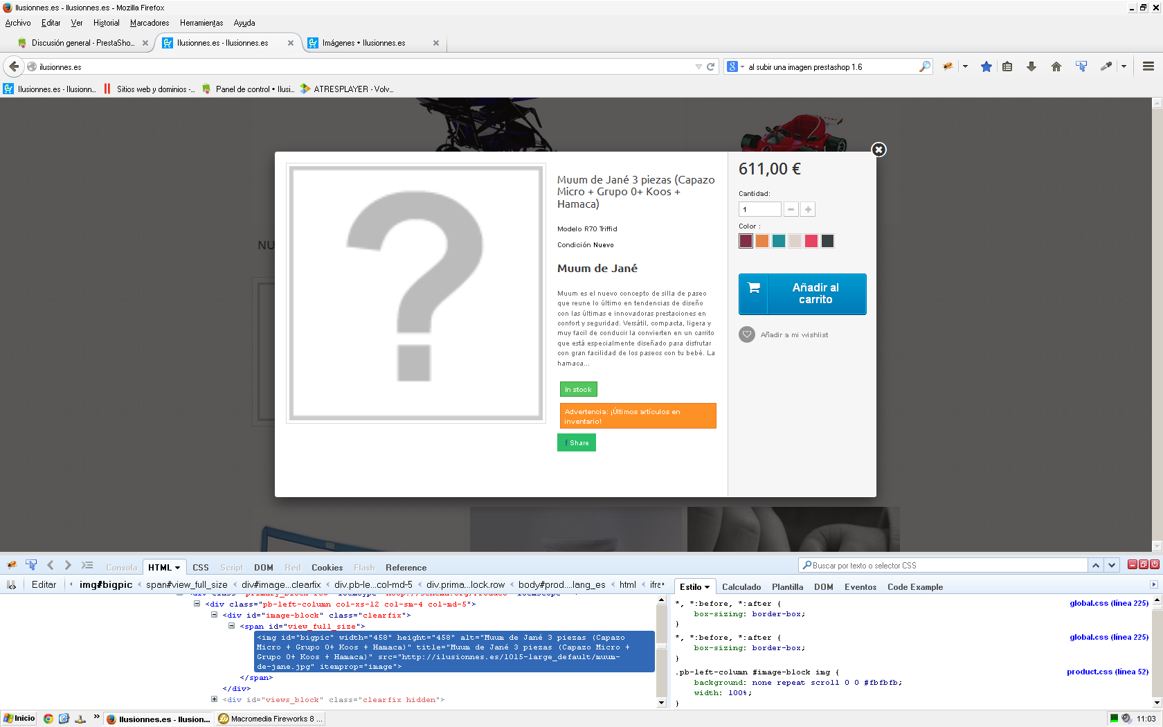Expand the views_block div node
The height and width of the screenshot is (727, 1163).
coord(214,699)
